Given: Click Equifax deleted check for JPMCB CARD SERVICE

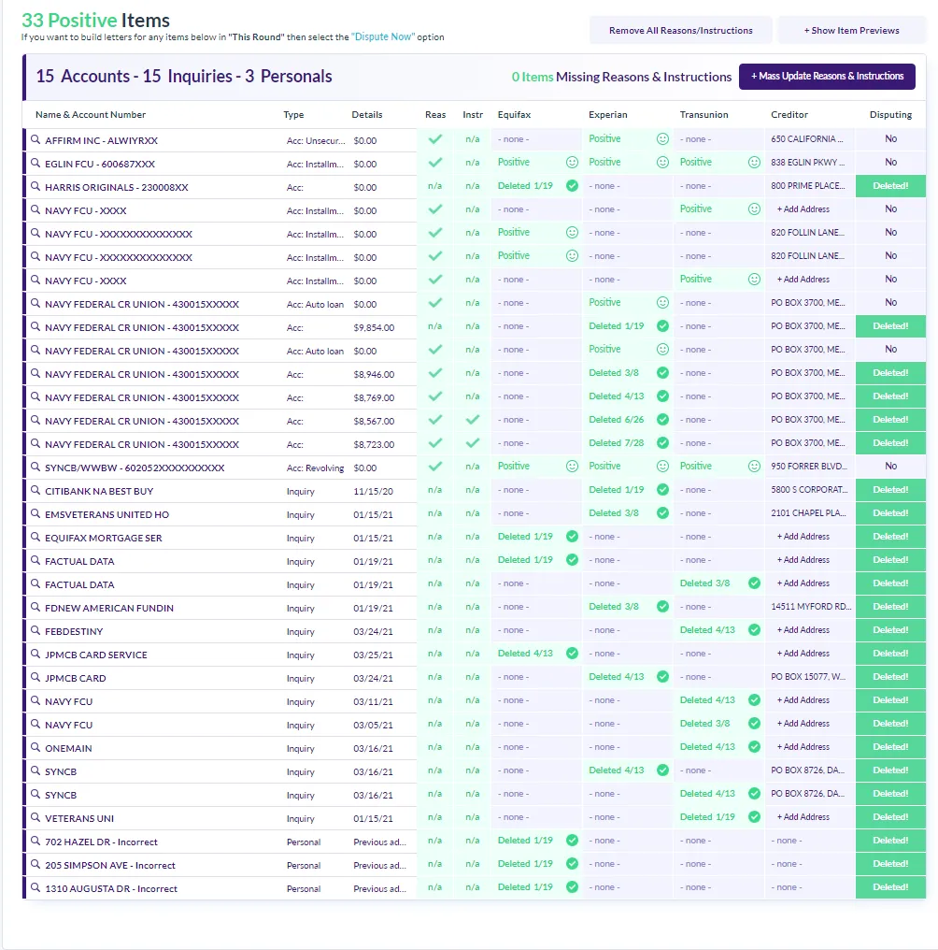Looking at the screenshot, I should [573, 653].
